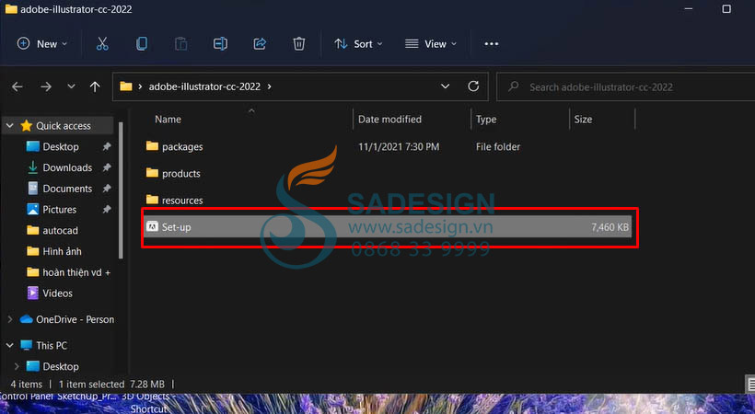Sort by the Type column header
Screen dimensions: 755x414
pos(486,120)
